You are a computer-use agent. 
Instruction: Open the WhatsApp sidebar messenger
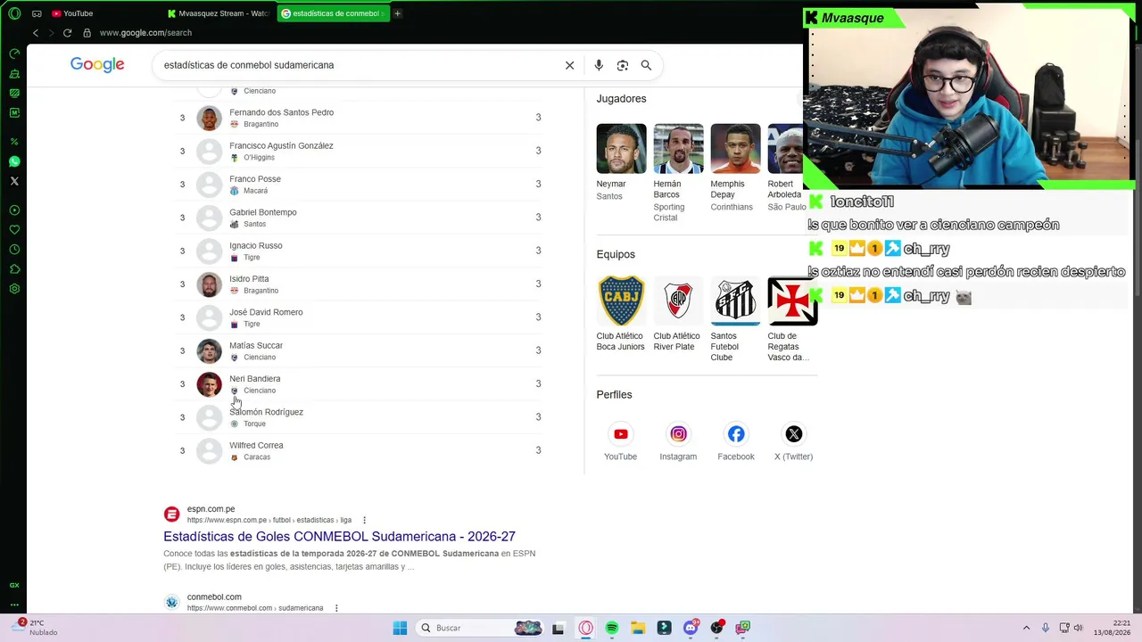pyautogui.click(x=14, y=161)
